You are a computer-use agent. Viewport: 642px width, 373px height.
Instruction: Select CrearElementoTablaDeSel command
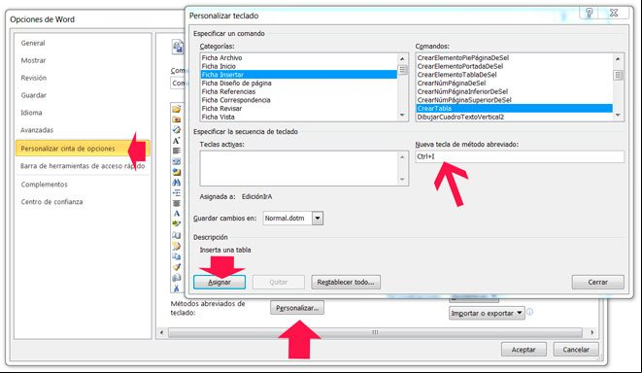(x=514, y=75)
